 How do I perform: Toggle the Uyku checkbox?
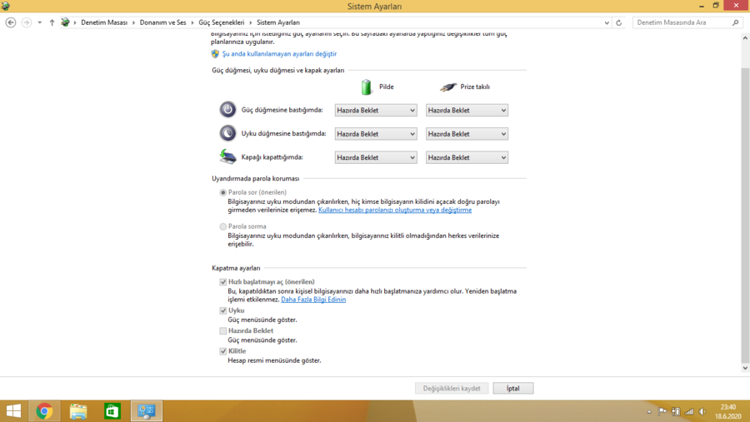222,310
